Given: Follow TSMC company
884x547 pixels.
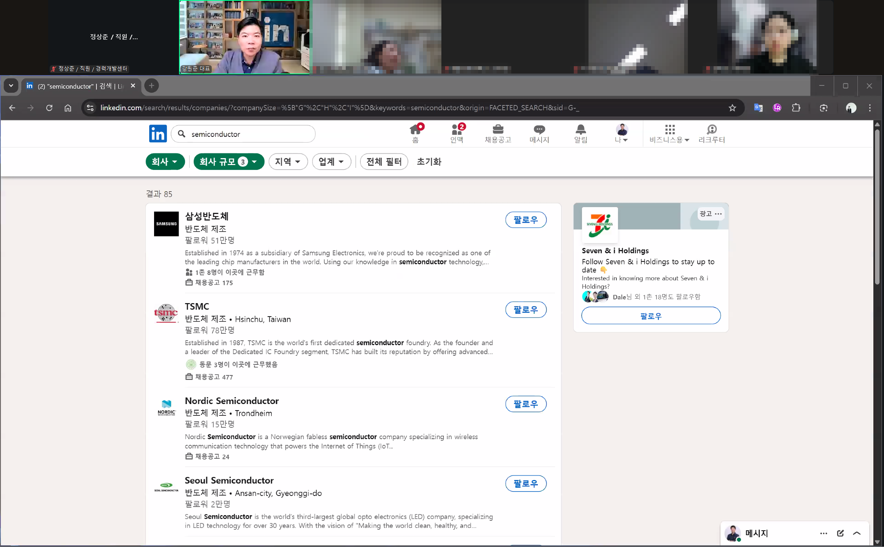Looking at the screenshot, I should (526, 310).
